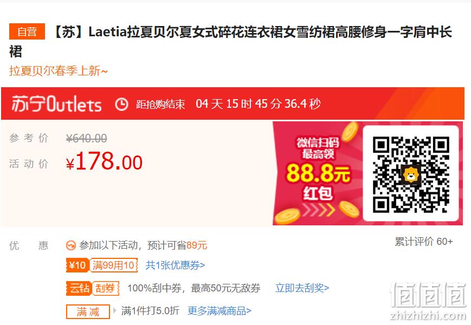The width and height of the screenshot is (471, 325).
Task: Click the ¥178.00 activity price
Action: [x=104, y=162]
